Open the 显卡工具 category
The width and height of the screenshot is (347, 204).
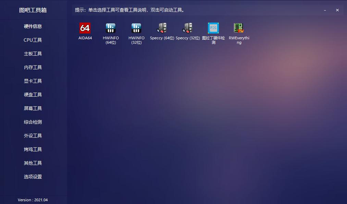click(x=33, y=81)
